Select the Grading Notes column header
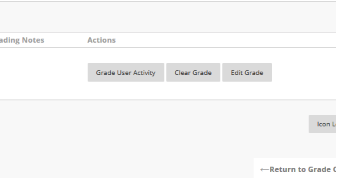This screenshot has width=340, height=178. pyautogui.click(x=22, y=40)
